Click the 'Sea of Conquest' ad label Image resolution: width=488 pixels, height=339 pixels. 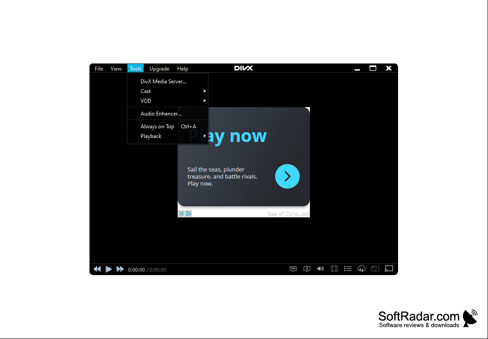(288, 214)
